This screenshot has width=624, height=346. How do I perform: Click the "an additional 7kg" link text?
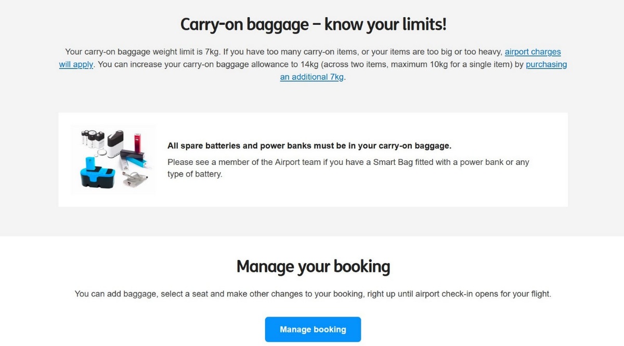[312, 77]
